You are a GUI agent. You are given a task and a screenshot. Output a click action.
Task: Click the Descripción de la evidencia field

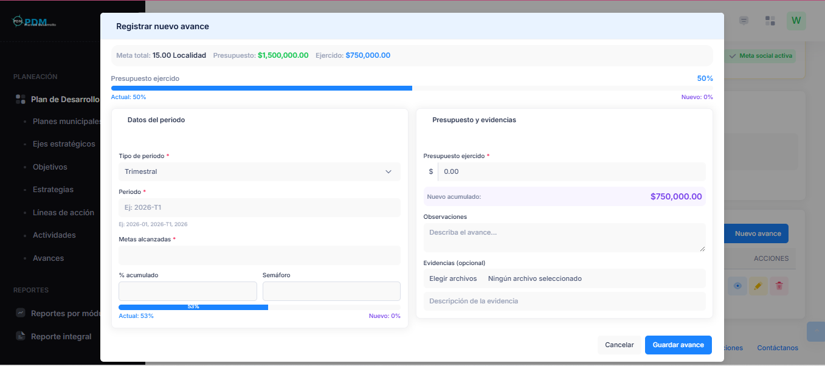pyautogui.click(x=565, y=301)
